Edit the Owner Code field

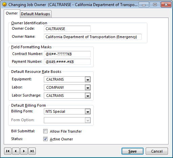point(67,29)
